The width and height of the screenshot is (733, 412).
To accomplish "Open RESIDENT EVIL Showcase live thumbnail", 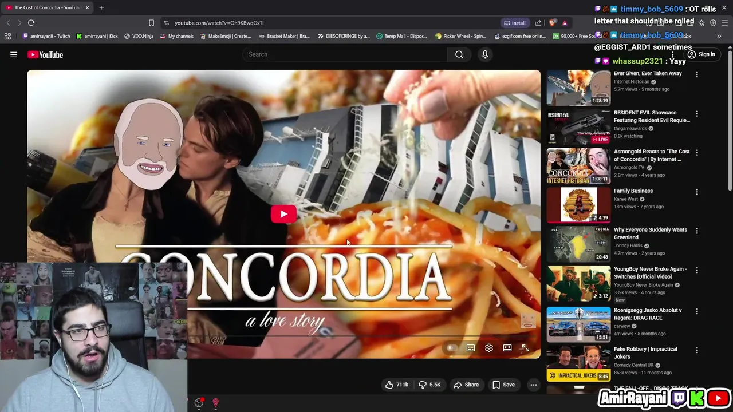I will pyautogui.click(x=578, y=126).
